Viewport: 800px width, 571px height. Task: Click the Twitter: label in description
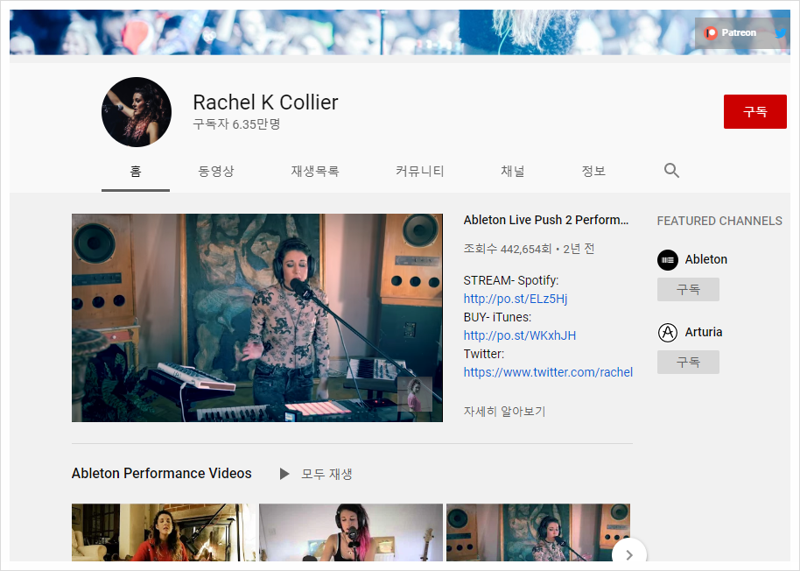click(x=484, y=354)
